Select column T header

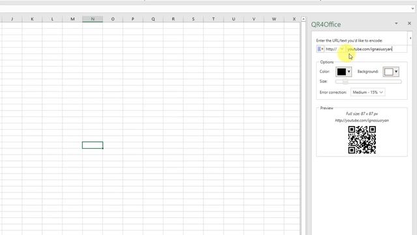coord(213,19)
